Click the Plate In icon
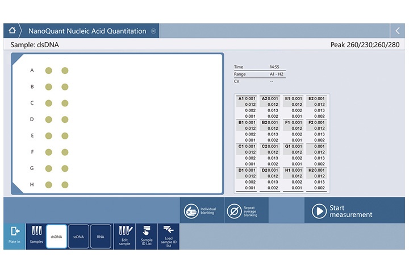The image size is (409, 273). point(14,236)
